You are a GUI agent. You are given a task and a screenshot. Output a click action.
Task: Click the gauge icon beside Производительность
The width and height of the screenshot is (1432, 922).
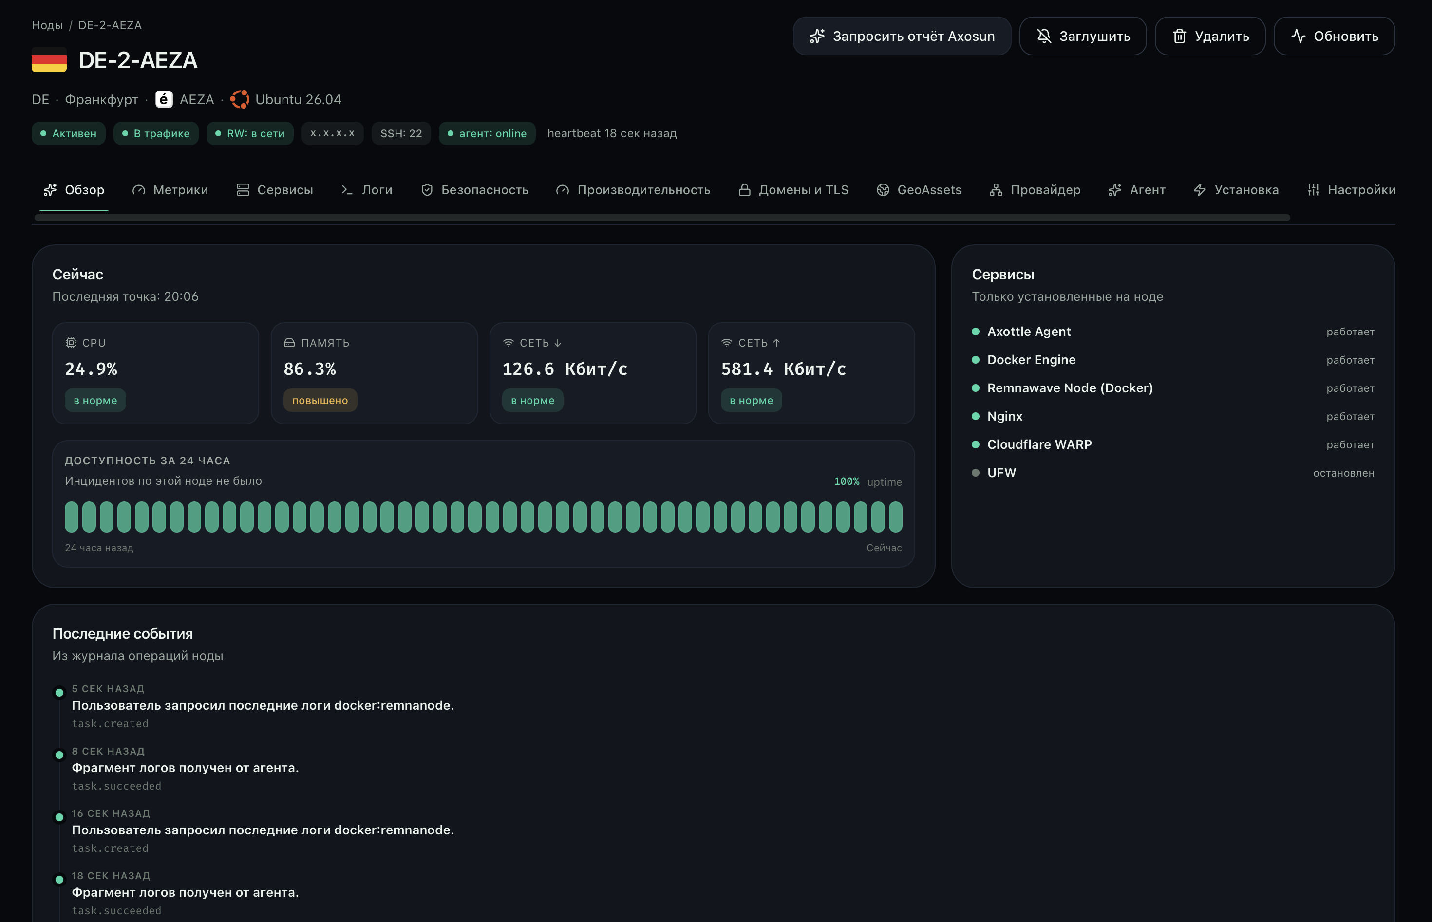563,190
